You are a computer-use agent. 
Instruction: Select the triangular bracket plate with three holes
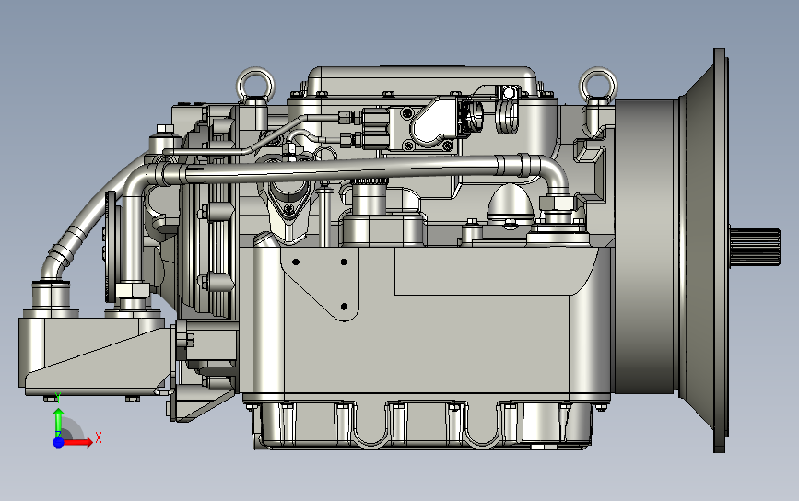click(x=320, y=284)
